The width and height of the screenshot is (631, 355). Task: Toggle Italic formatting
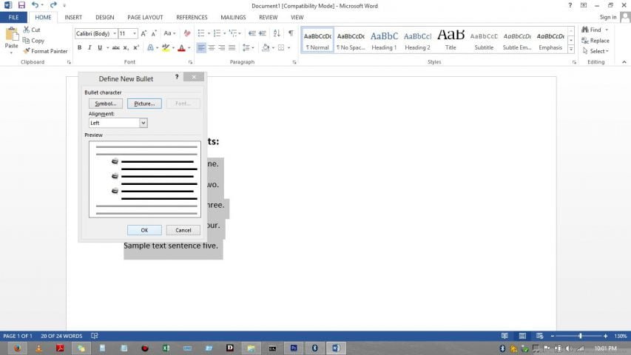[90, 47]
